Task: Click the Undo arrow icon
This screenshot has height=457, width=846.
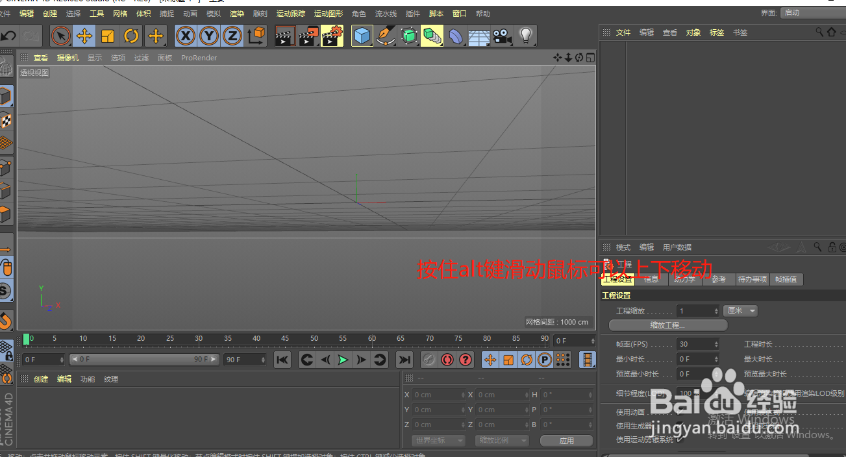Action: pos(8,36)
